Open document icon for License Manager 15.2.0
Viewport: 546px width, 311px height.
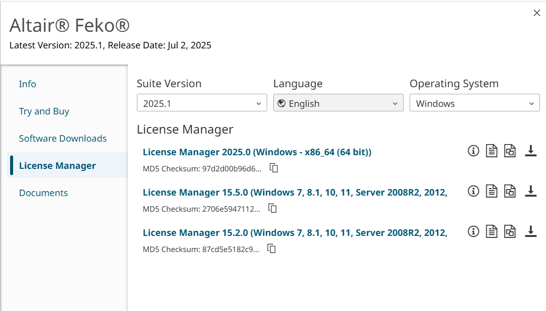[491, 231]
